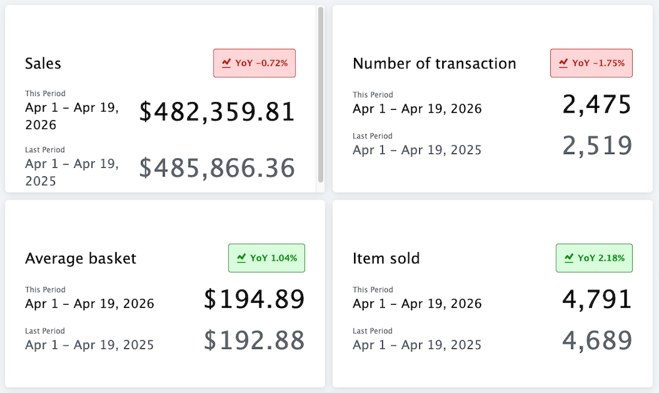Image resolution: width=659 pixels, height=393 pixels.
Task: Click the trend icon in transaction YoY badge
Action: tap(563, 63)
